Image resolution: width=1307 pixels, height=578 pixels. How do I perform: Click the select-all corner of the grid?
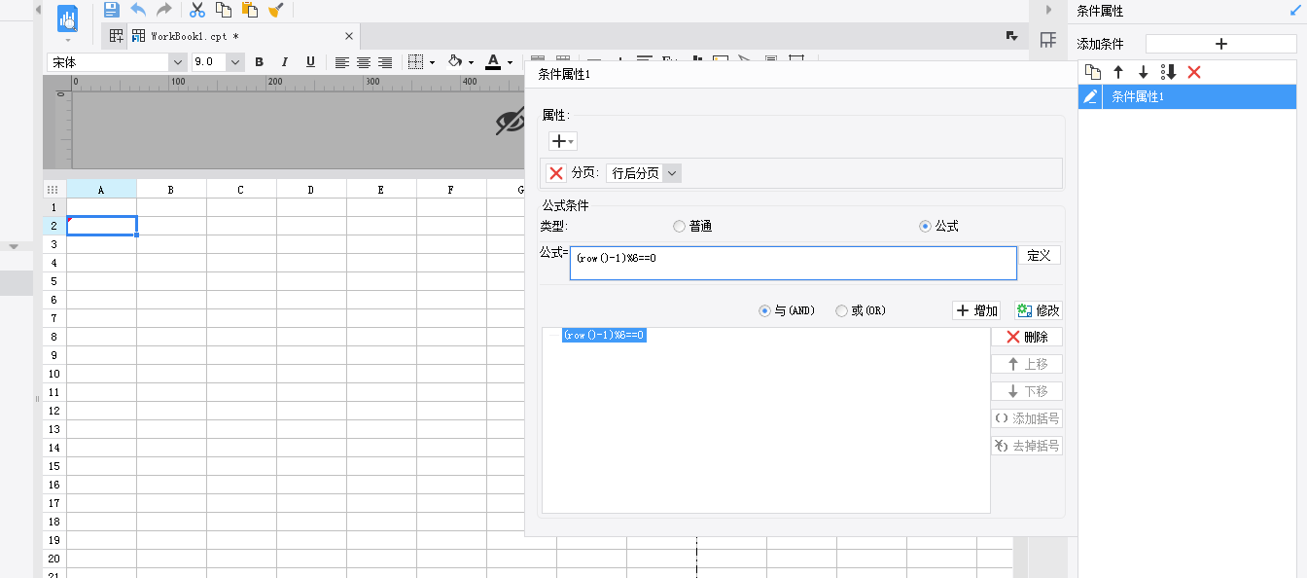coord(54,190)
